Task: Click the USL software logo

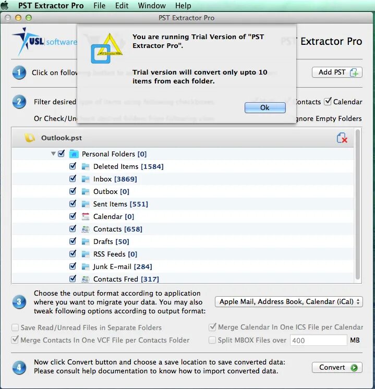Action: pyautogui.click(x=45, y=41)
